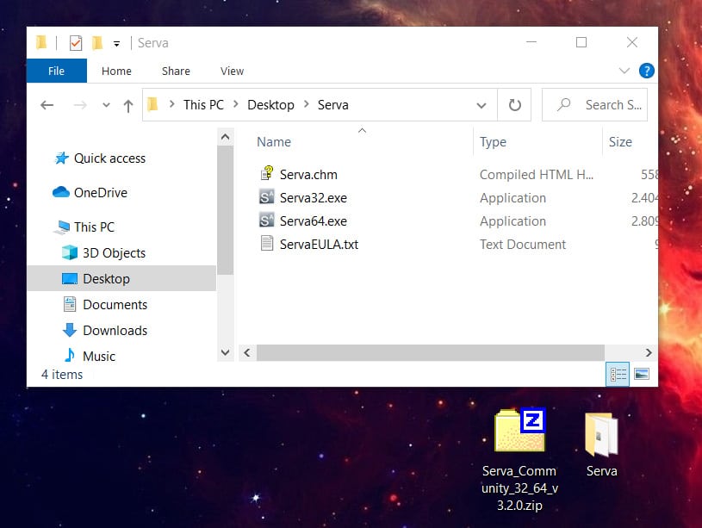
Task: Click the 3D Objects cube icon
Action: [x=70, y=252]
